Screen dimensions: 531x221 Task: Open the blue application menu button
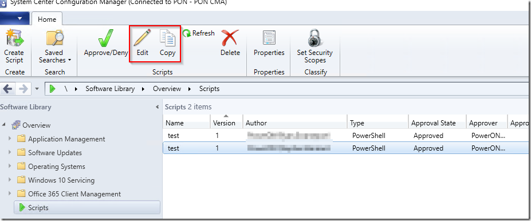tap(15, 18)
